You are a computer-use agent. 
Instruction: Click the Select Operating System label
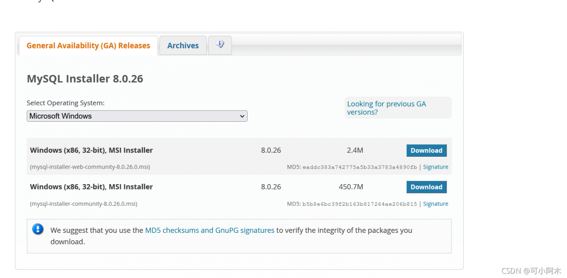click(66, 103)
